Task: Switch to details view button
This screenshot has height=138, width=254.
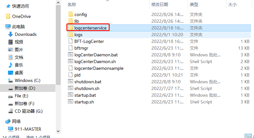Action: tap(248, 136)
